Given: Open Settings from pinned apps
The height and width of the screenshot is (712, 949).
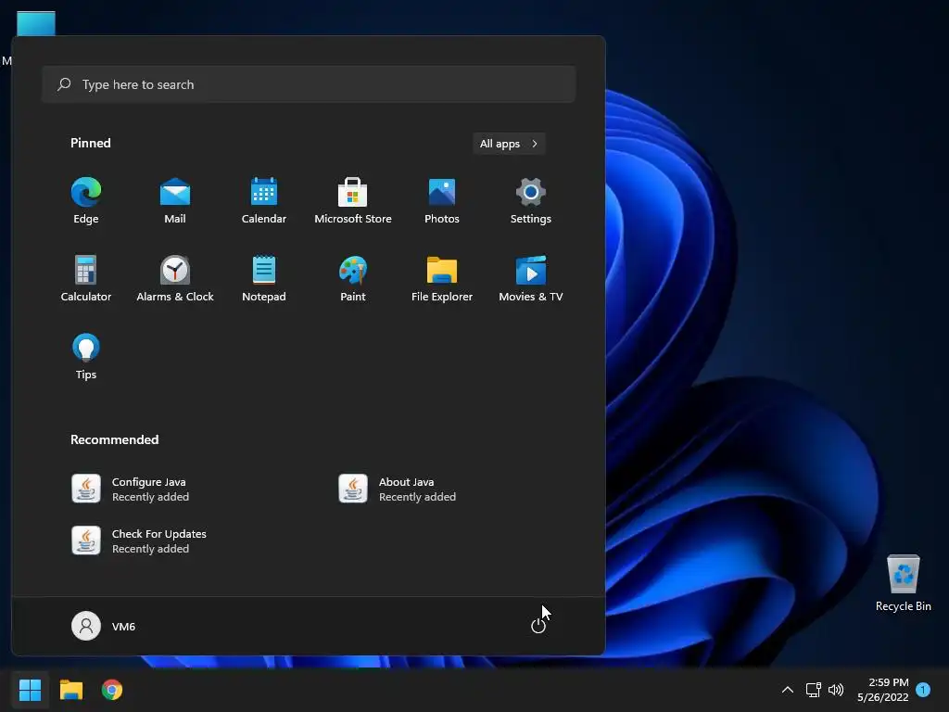Looking at the screenshot, I should [531, 201].
